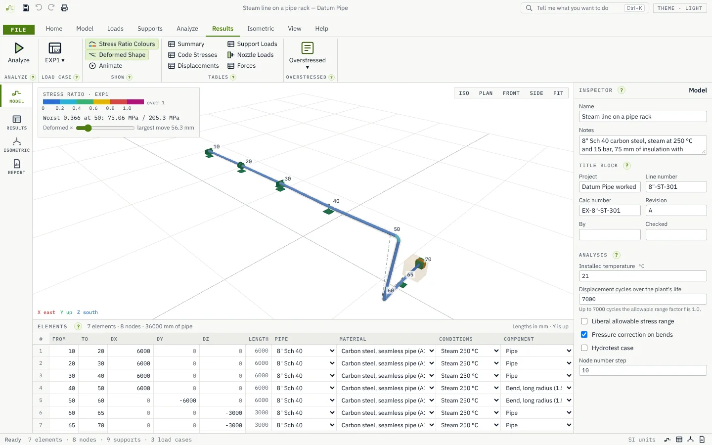Click the Installed temperature input field
The height and width of the screenshot is (445, 712).
pos(643,276)
